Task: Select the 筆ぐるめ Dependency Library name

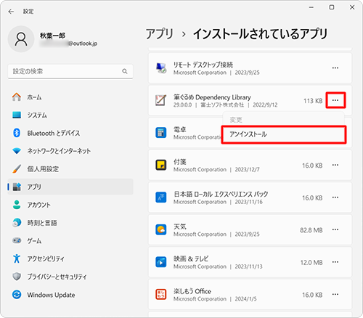Action: [x=212, y=97]
